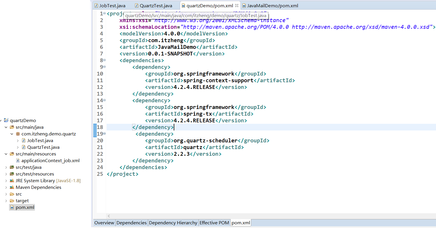Fold the project element on line 1

(105, 13)
